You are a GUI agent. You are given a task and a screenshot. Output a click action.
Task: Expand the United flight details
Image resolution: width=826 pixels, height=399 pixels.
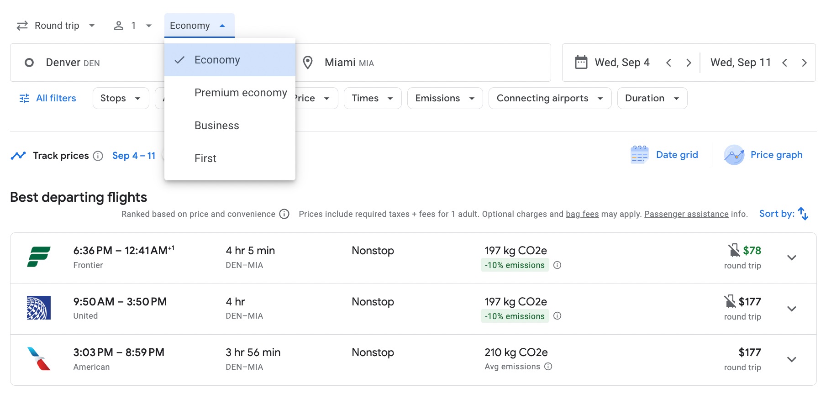pyautogui.click(x=792, y=309)
